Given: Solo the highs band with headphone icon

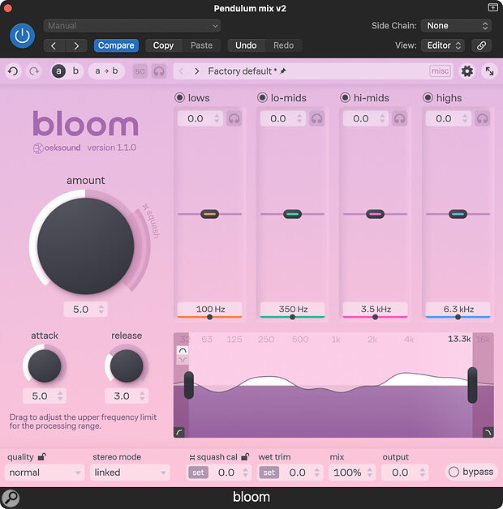Looking at the screenshot, I should pyautogui.click(x=482, y=118).
